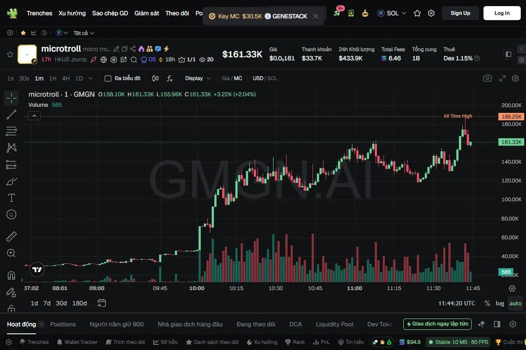This screenshot has height=350, width=526.
Task: Click the 161.33K current price label
Action: (x=511, y=142)
